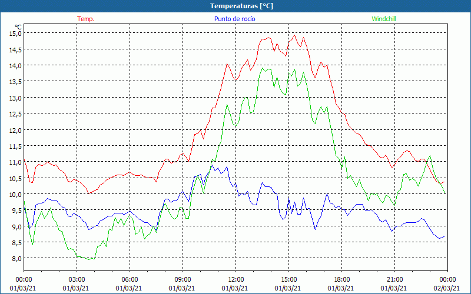Click the 13,0 y-axis value
Screen dimensions: 471x294
pos(16,98)
